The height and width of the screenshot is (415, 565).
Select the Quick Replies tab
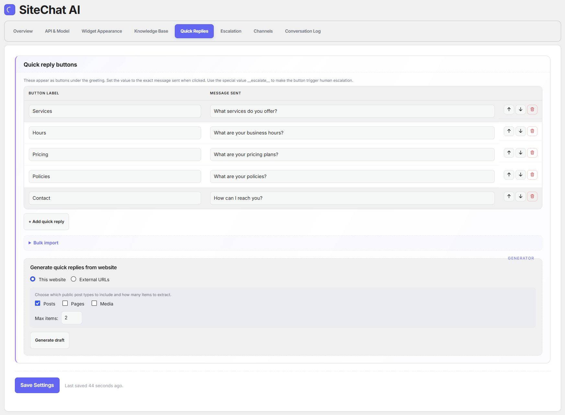(194, 31)
